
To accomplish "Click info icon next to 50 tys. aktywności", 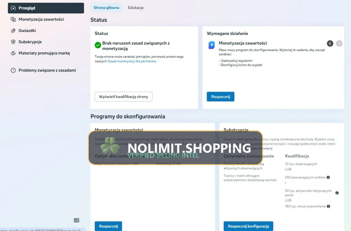I will (x=337, y=193).
